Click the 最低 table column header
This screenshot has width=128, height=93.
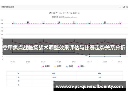point(100,73)
